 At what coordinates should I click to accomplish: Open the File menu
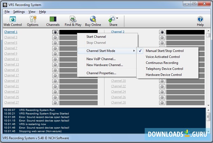[7, 12]
